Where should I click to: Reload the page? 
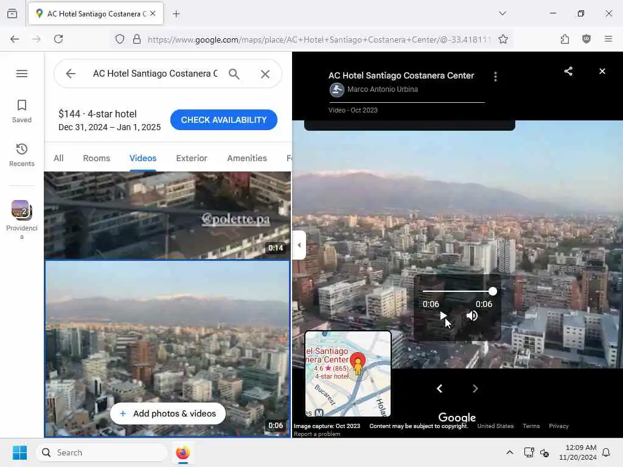tap(58, 39)
